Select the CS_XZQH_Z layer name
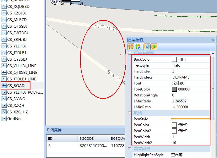This screenshot has height=158, width=217. coord(18,112)
